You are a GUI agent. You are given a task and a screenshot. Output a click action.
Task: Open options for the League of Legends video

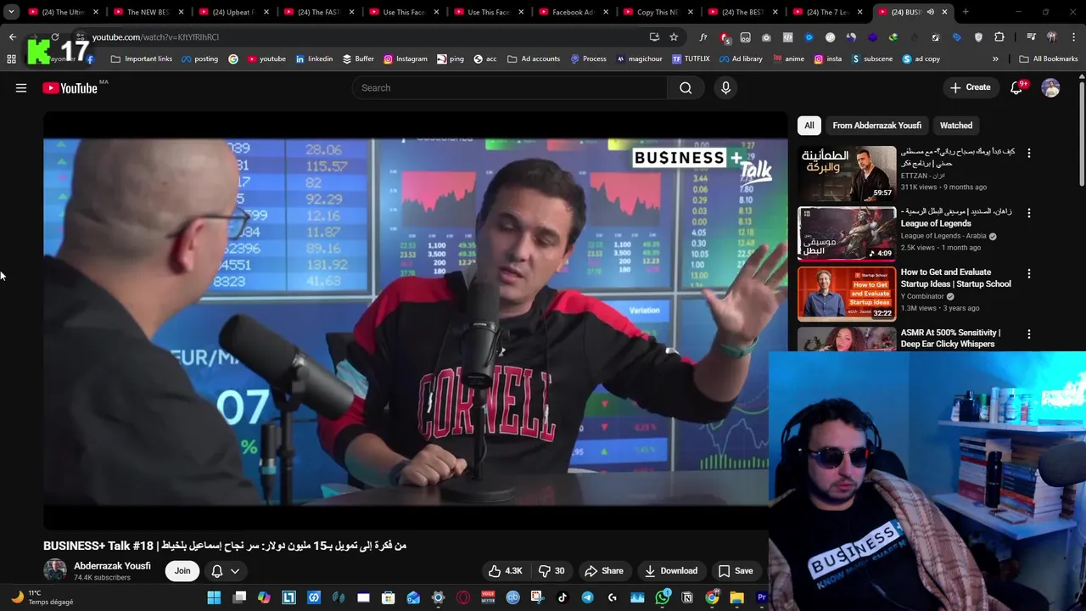[1029, 213]
